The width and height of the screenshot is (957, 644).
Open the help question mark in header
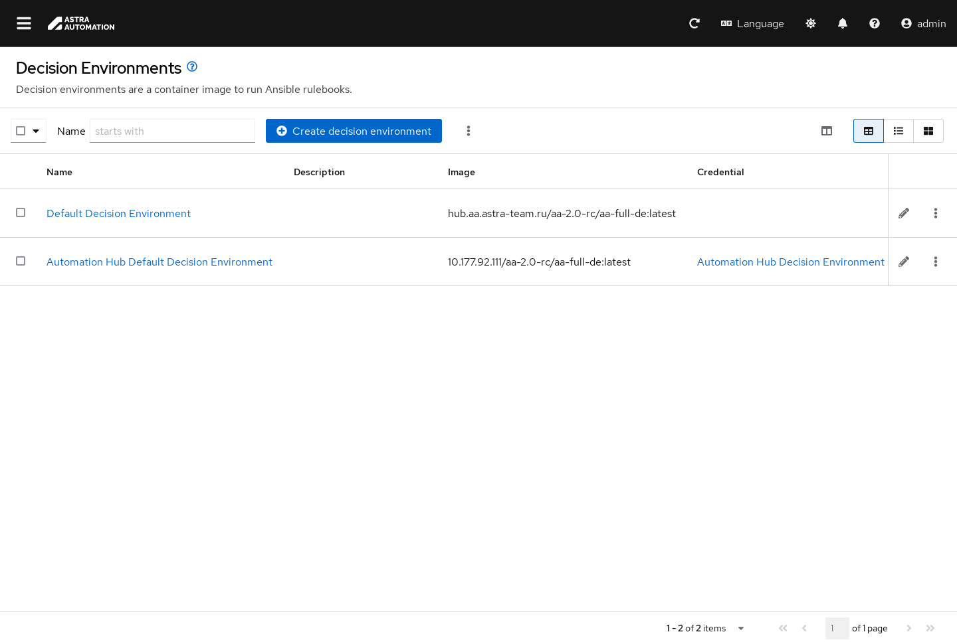point(875,23)
